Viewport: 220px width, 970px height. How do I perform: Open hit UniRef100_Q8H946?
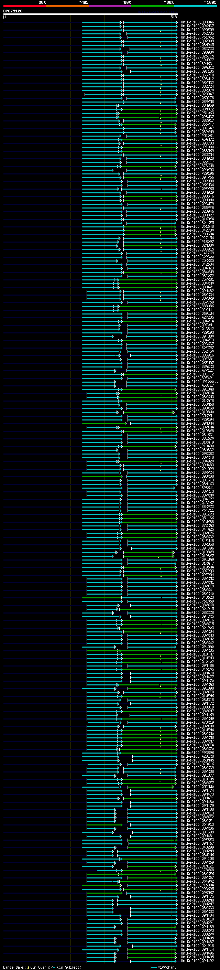(197, 22)
